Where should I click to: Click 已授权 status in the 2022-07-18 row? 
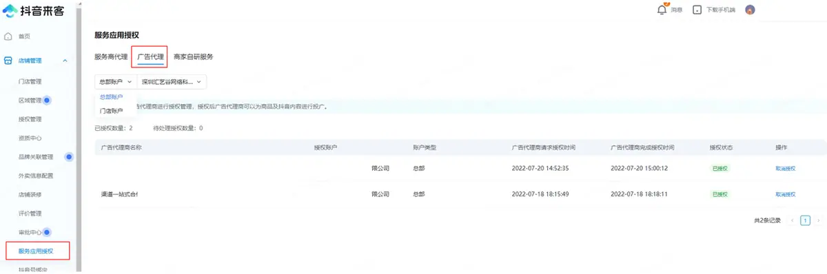click(x=719, y=194)
